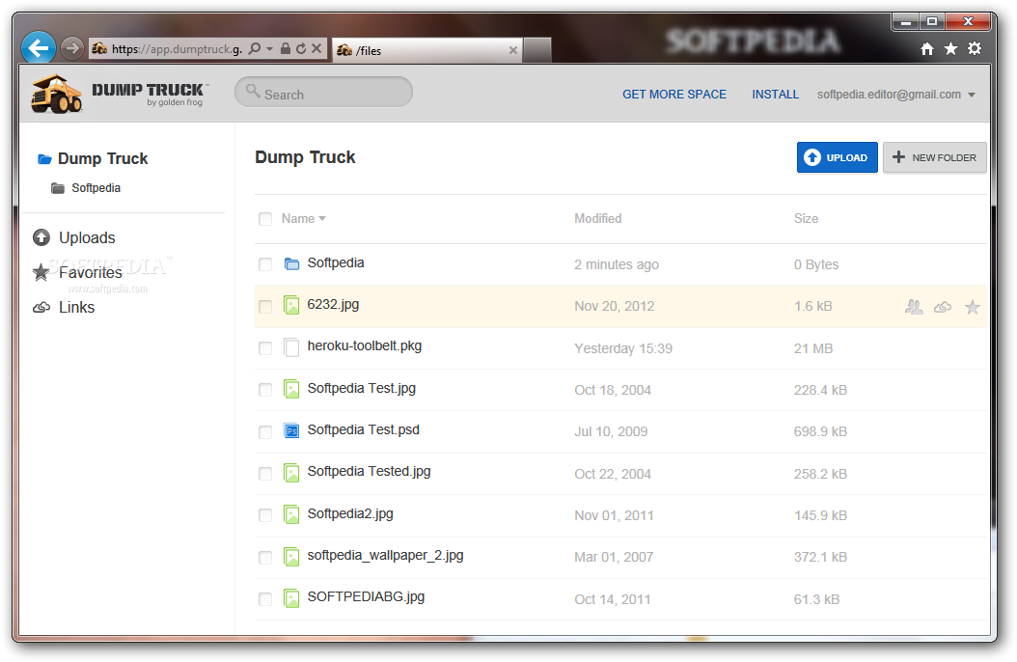Image resolution: width=1017 pixels, height=662 pixels.
Task: Click the heroku-toolbelt.pkg file icon
Action: coord(291,347)
